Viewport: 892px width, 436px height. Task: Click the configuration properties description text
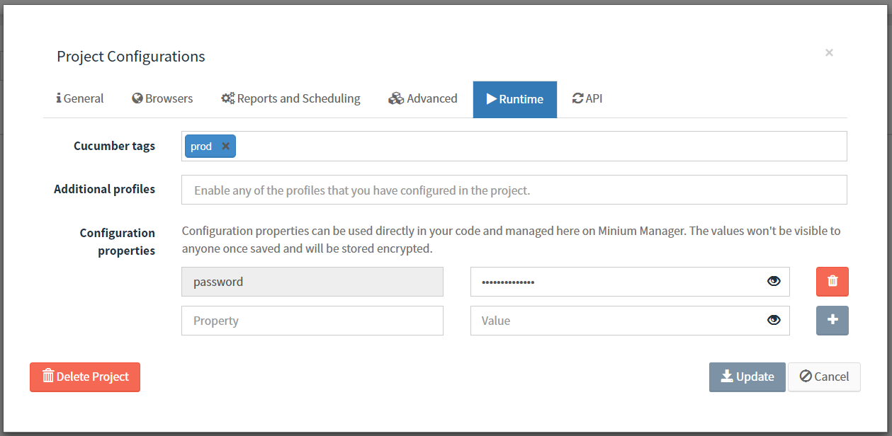click(511, 240)
